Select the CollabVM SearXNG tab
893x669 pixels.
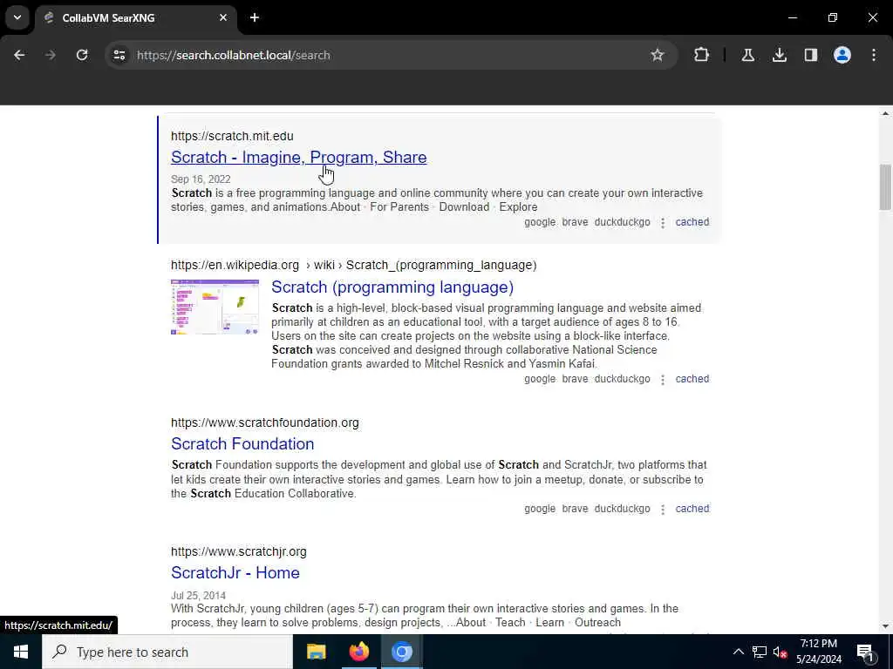click(x=135, y=17)
